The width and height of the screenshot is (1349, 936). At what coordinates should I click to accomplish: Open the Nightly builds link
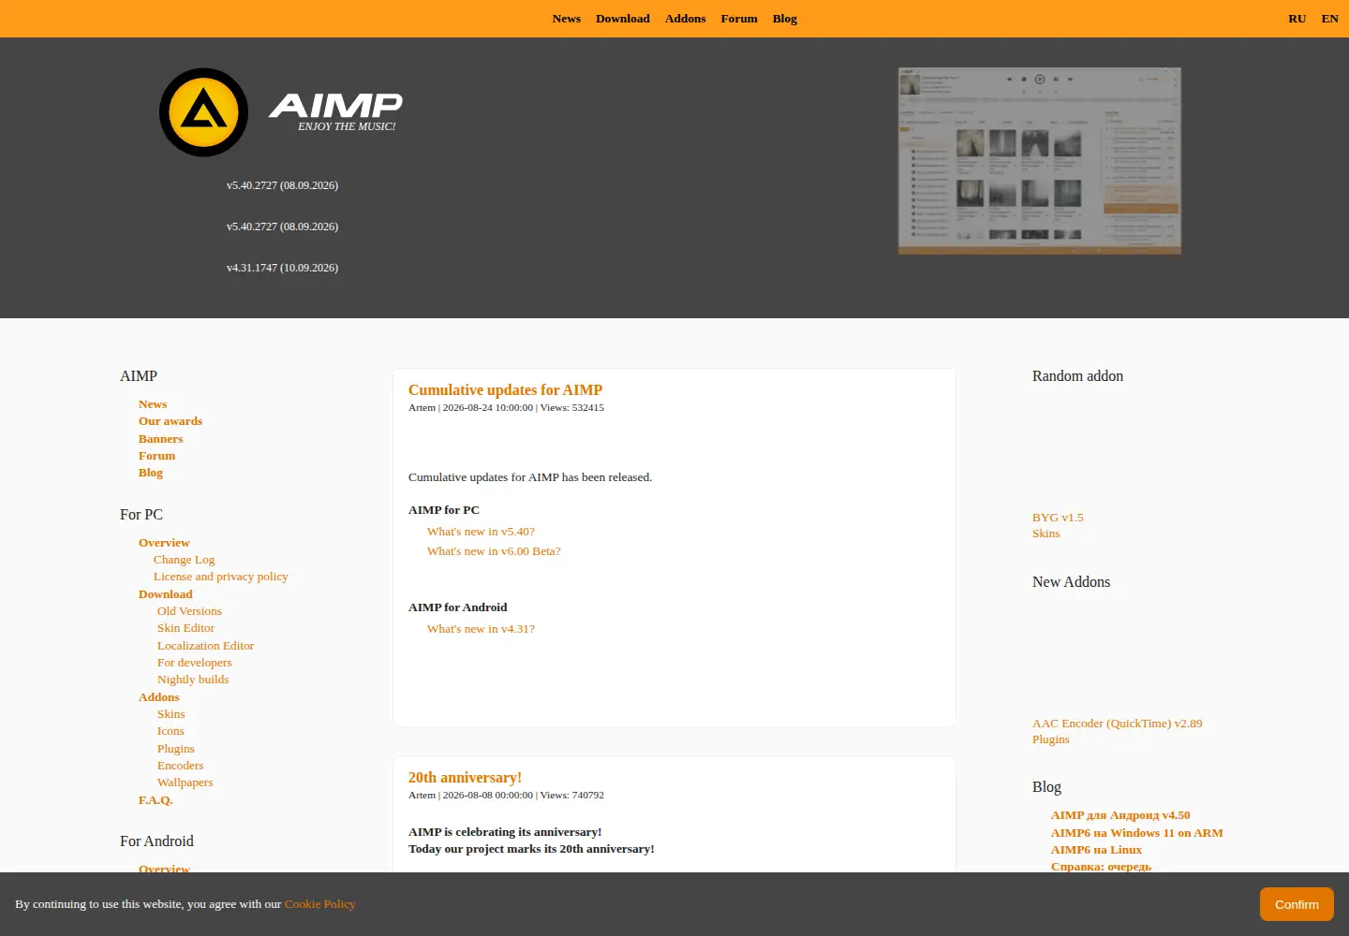pos(193,680)
